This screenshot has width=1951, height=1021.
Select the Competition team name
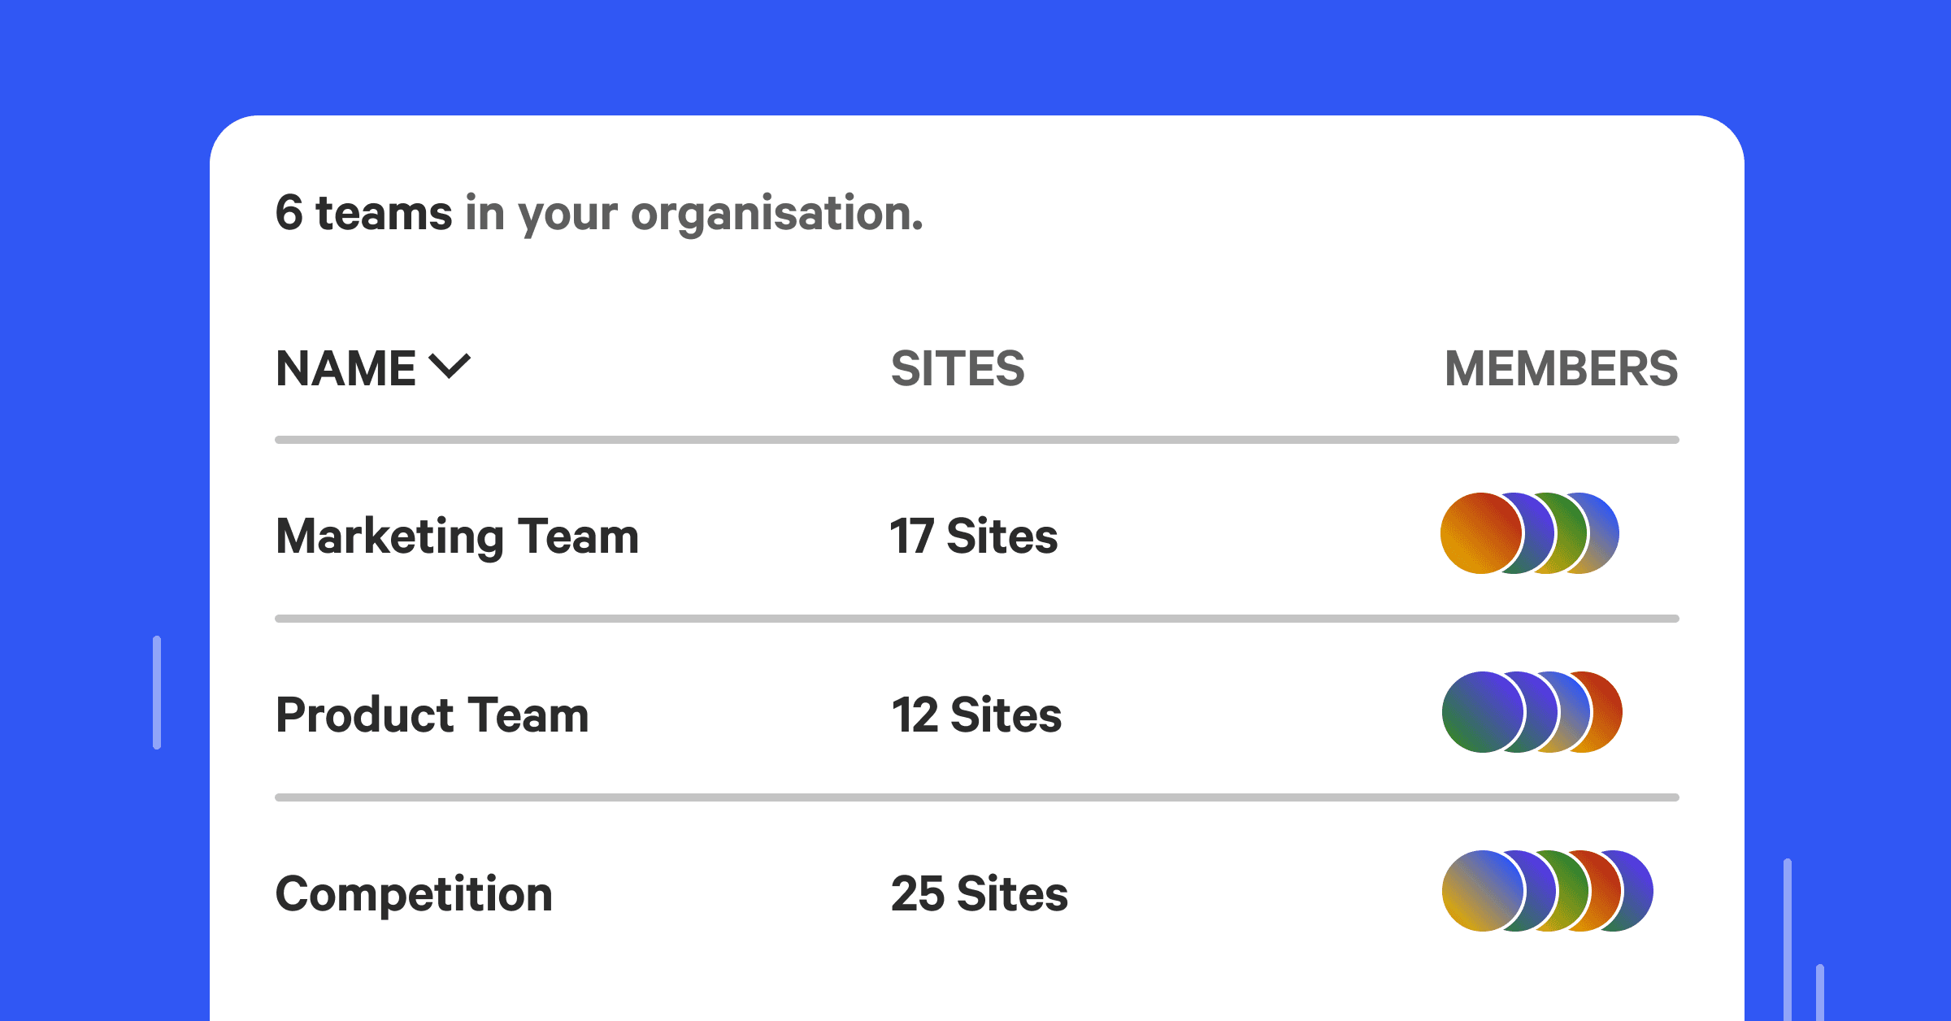[x=414, y=894]
